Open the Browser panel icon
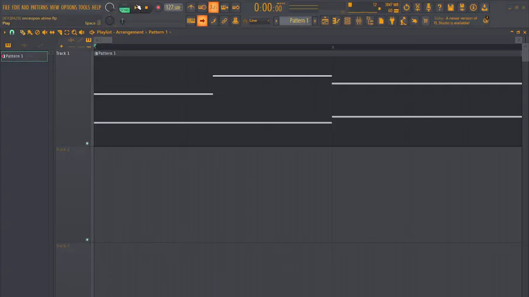Screen dimensions: 529x297 pyautogui.click(x=370, y=21)
